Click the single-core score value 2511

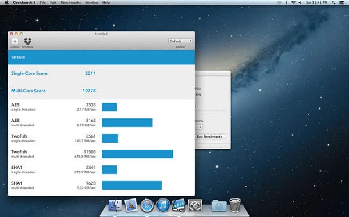click(90, 73)
